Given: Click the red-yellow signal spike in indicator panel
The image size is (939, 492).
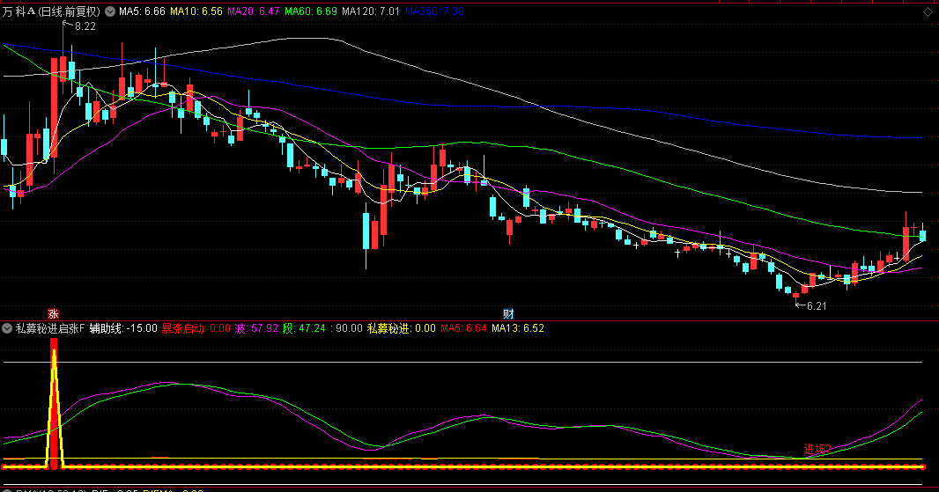Looking at the screenshot, I should pyautogui.click(x=54, y=403).
